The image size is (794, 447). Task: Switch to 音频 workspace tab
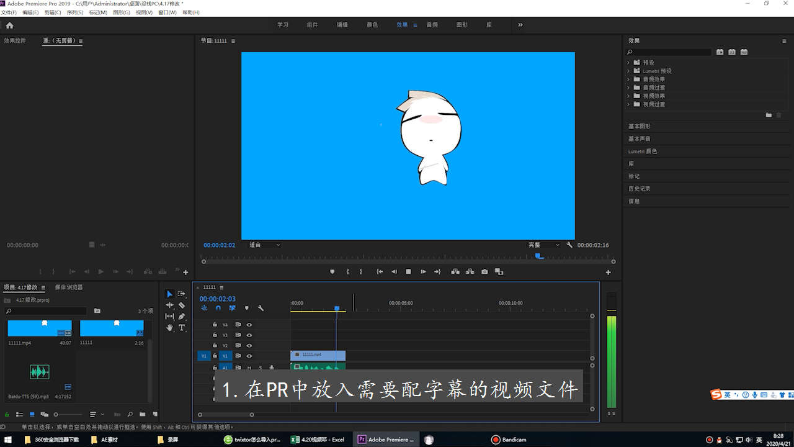click(432, 25)
